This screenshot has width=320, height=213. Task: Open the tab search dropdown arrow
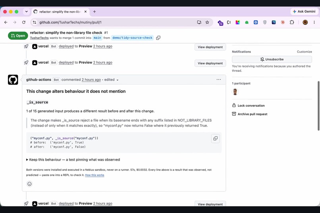pos(26,12)
